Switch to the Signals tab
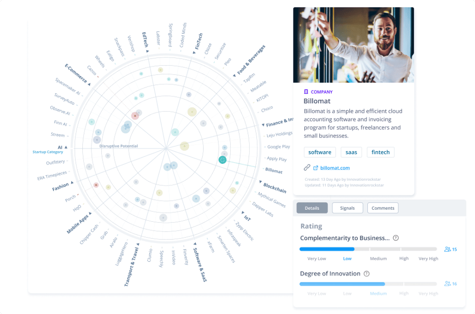Screen dimensions: 475x314 (x=347, y=208)
